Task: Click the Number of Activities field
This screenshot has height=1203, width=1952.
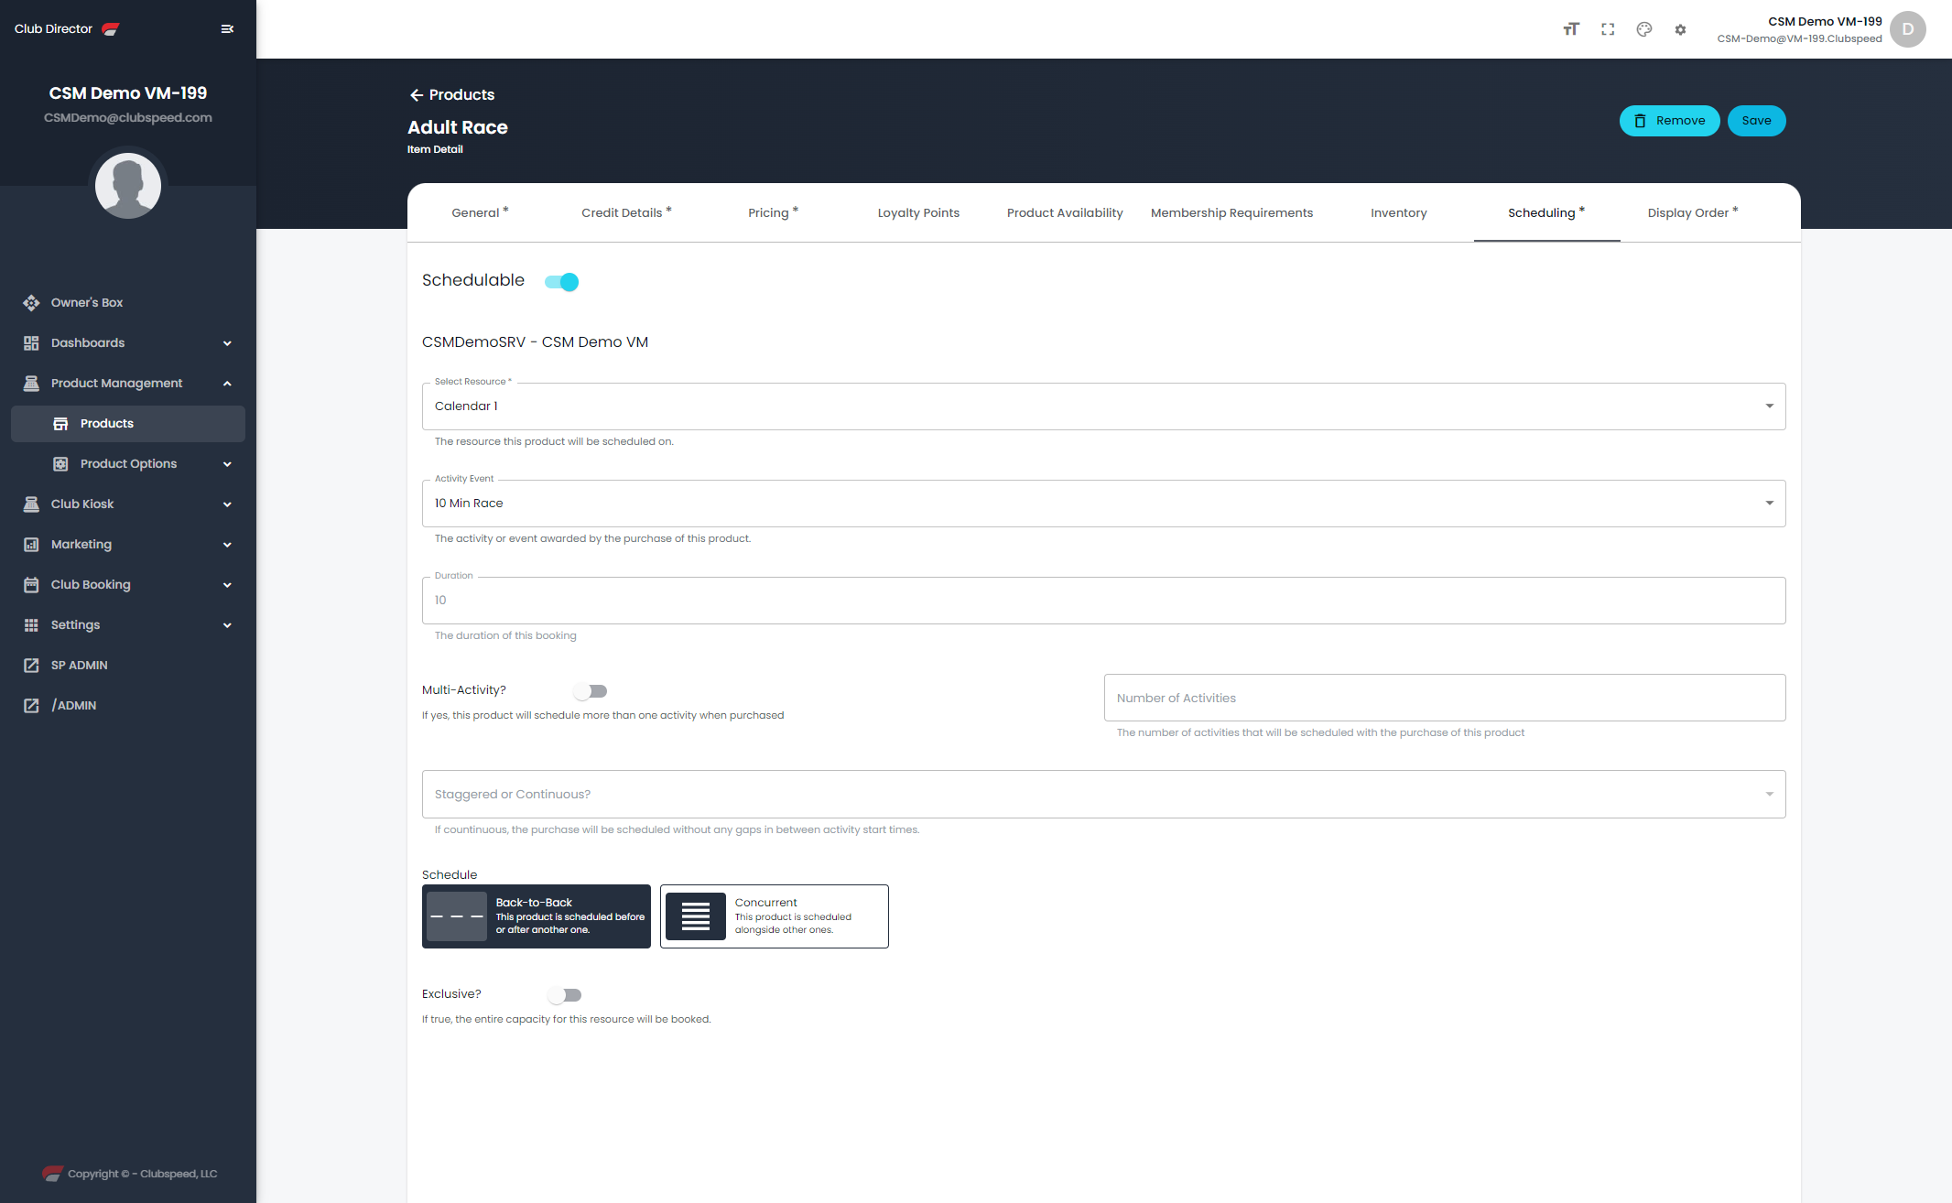Action: click(1445, 698)
